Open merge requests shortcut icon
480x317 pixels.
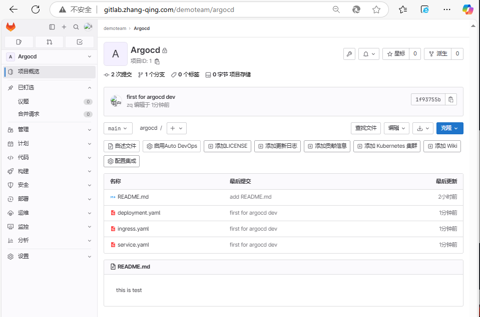point(49,42)
